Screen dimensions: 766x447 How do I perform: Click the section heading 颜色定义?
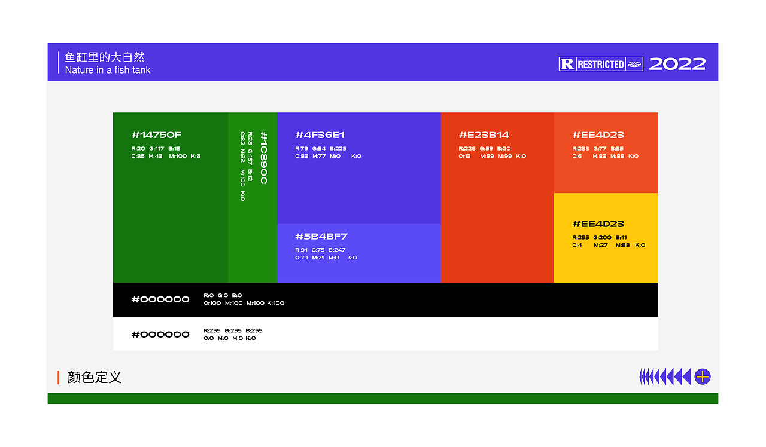point(95,377)
